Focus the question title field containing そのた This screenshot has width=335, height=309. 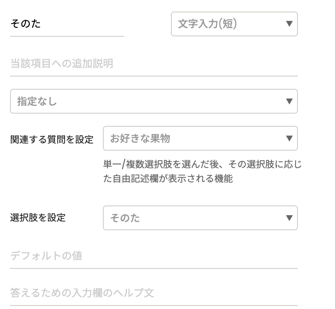[x=67, y=24]
